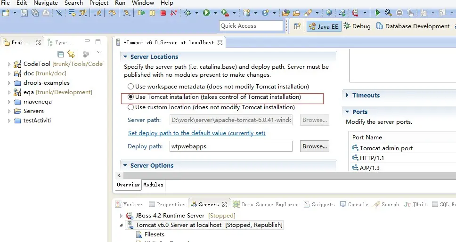Expand the eqa project node
The width and height of the screenshot is (456, 242).
(9, 92)
